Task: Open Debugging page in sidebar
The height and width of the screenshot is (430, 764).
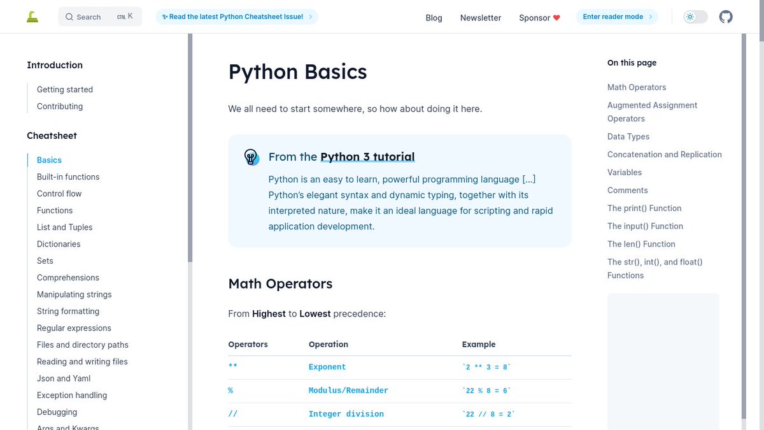Action: click(x=57, y=412)
